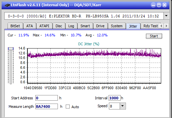Close the LtnFlash window
Viewport: 172px width, 118px height.
point(164,5)
